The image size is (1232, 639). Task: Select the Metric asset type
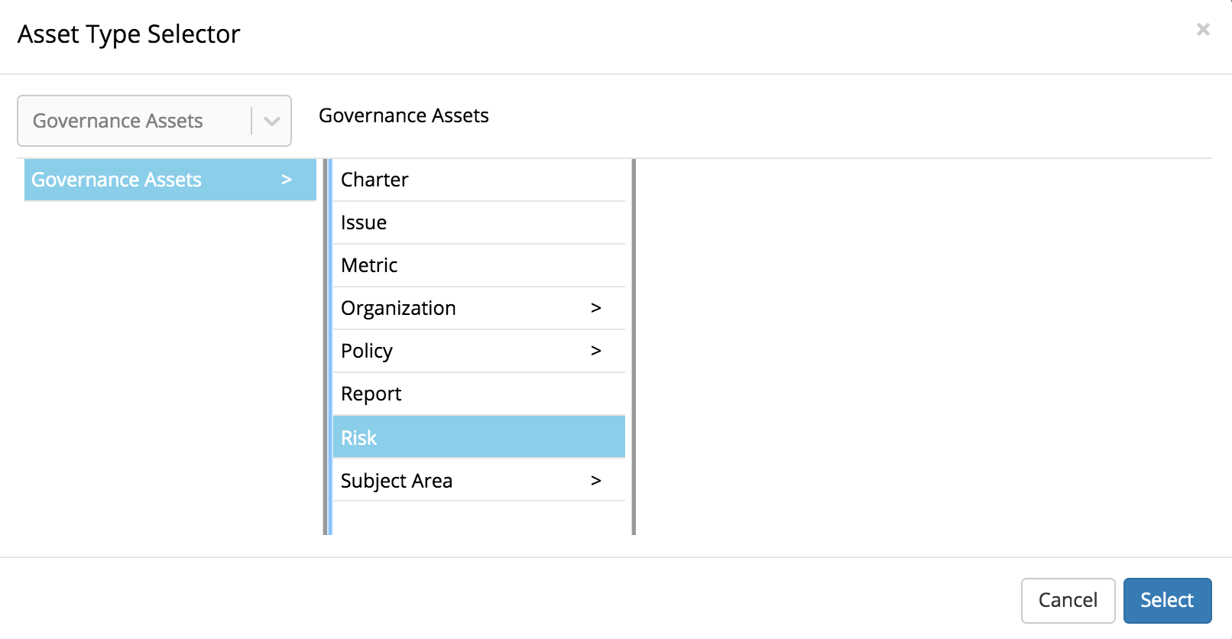pyautogui.click(x=369, y=265)
